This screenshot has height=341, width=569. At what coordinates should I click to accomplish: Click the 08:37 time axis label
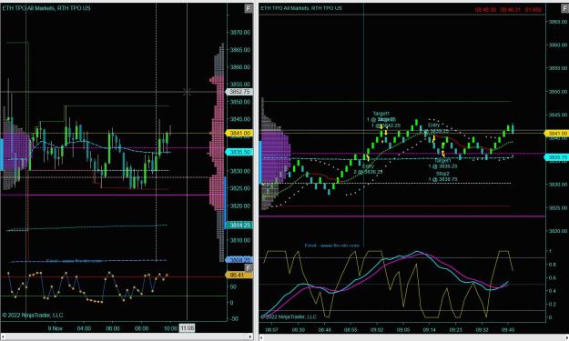[272, 330]
